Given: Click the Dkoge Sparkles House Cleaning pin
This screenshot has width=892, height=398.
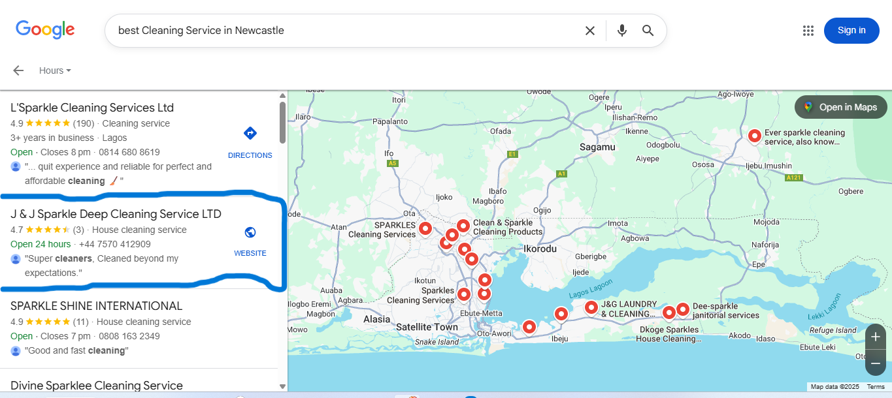Looking at the screenshot, I should [x=669, y=313].
